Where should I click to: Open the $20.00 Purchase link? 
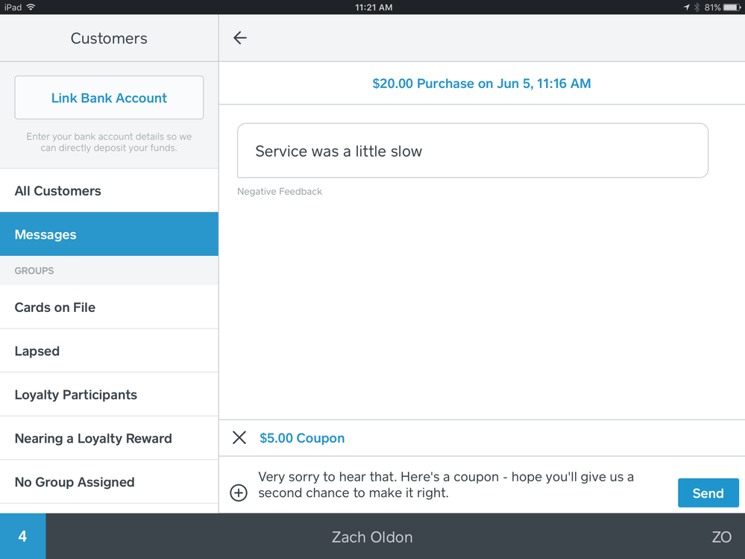[481, 84]
